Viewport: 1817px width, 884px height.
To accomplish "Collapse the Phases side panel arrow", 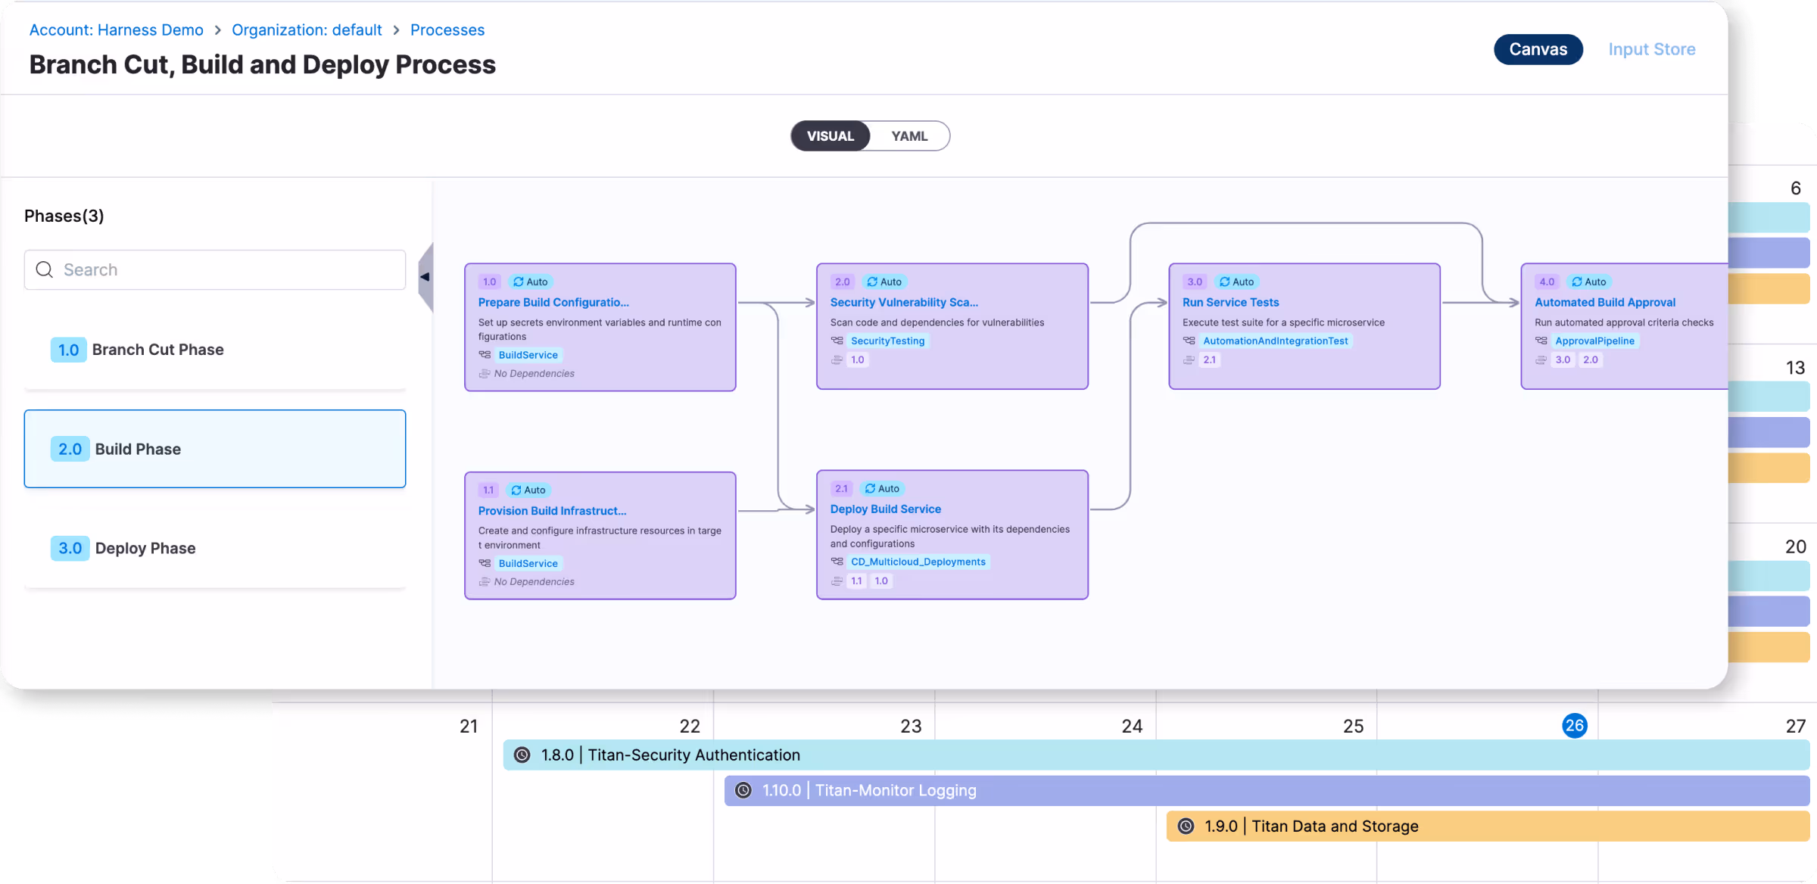I will [425, 277].
